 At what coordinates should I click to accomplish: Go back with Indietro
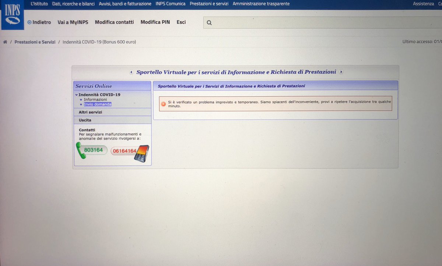click(39, 22)
